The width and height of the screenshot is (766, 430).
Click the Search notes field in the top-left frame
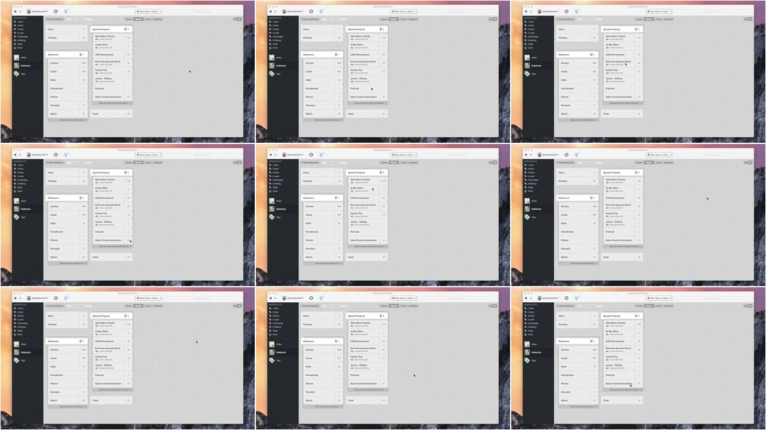click(205, 11)
